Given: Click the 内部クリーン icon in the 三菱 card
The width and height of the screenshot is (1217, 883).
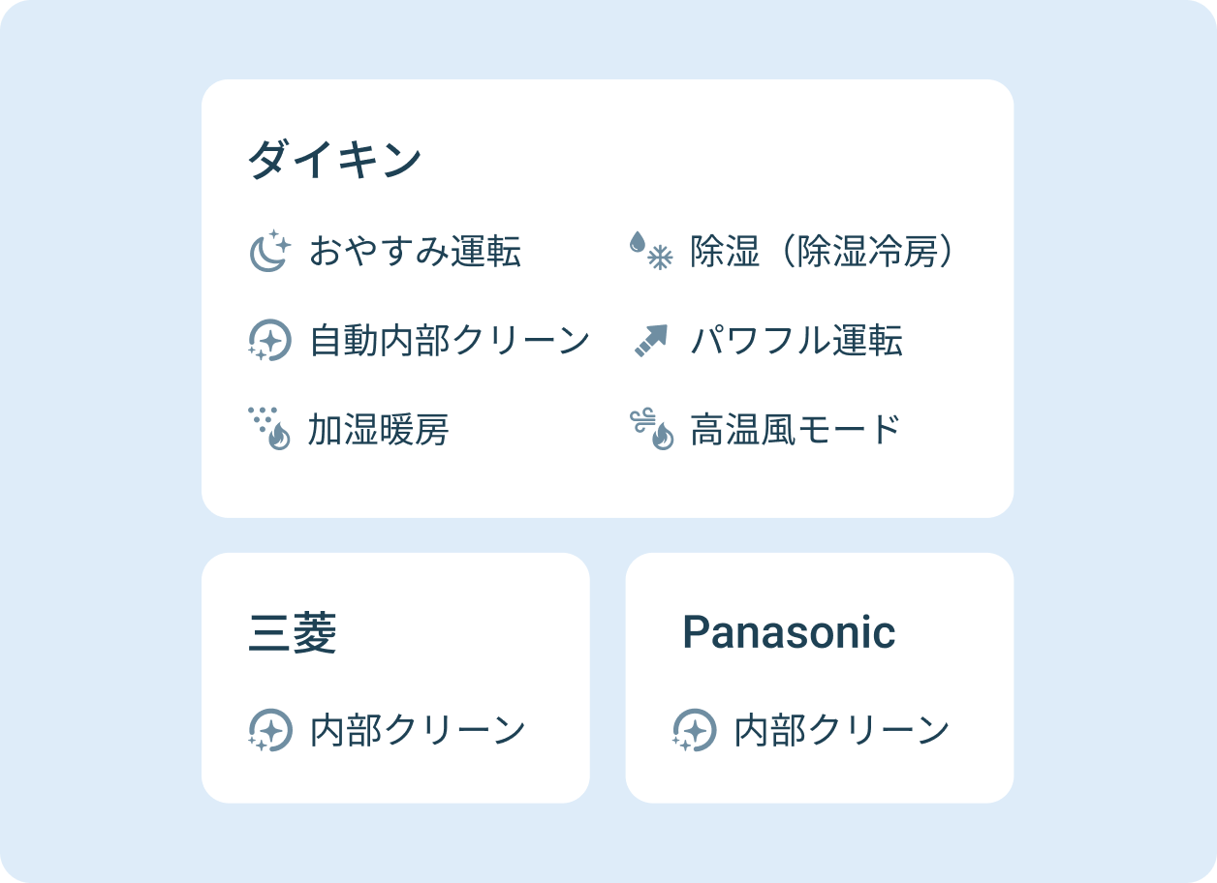Looking at the screenshot, I should [269, 730].
